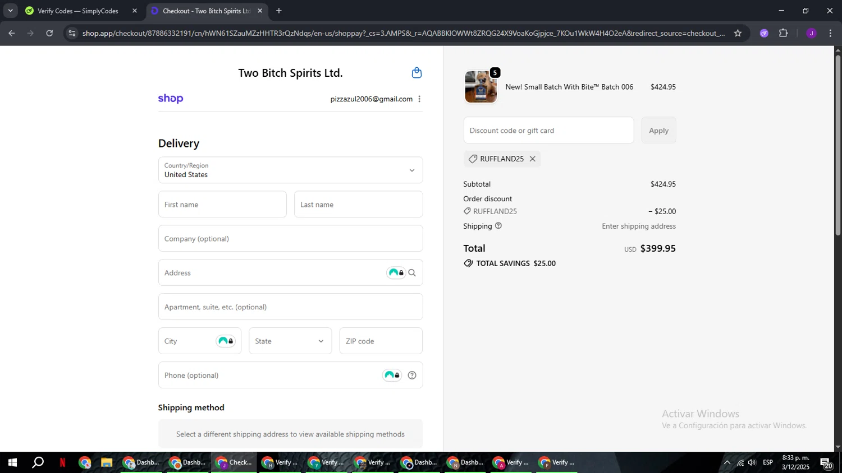Bookmark this page with the star icon

click(738, 33)
